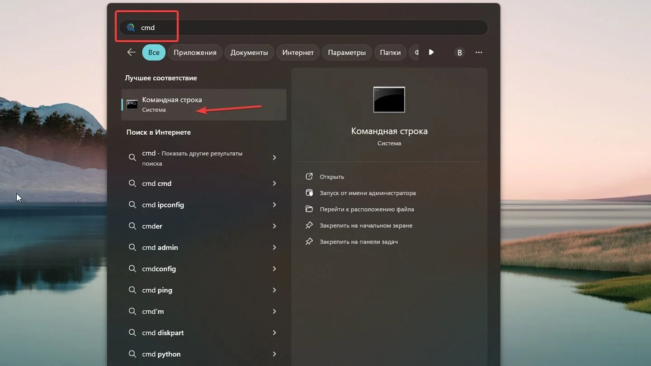Open the three-dot options menu
Image resolution: width=651 pixels, height=366 pixels.
(479, 53)
